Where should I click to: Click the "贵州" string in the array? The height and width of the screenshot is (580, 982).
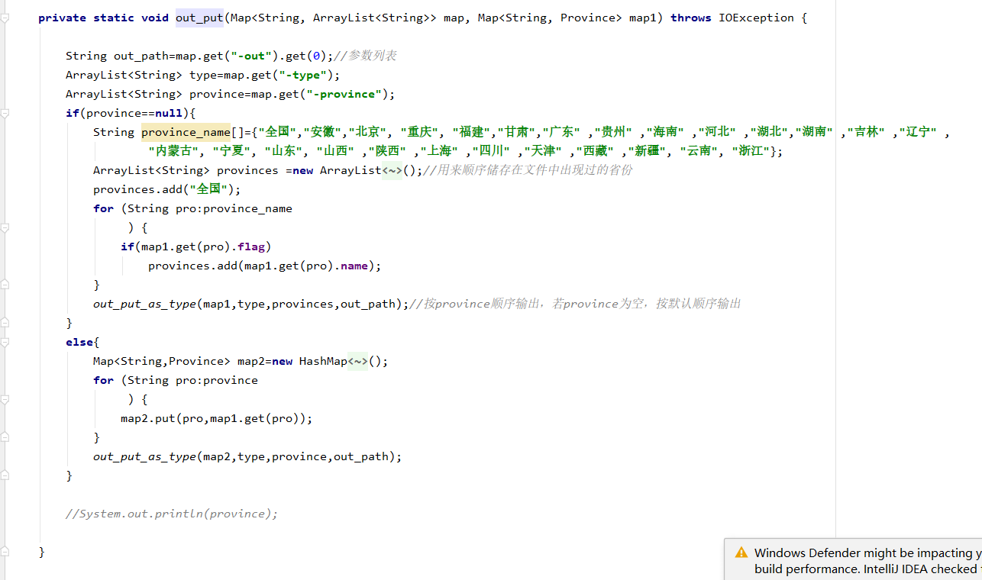612,132
